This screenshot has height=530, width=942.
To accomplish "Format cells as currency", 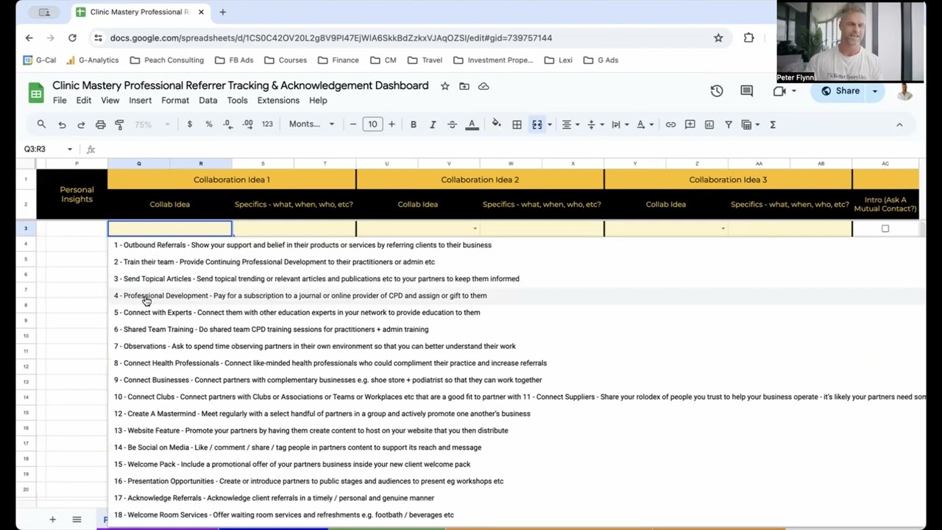I will point(190,124).
